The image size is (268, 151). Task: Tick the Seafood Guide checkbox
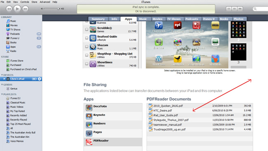87,38
